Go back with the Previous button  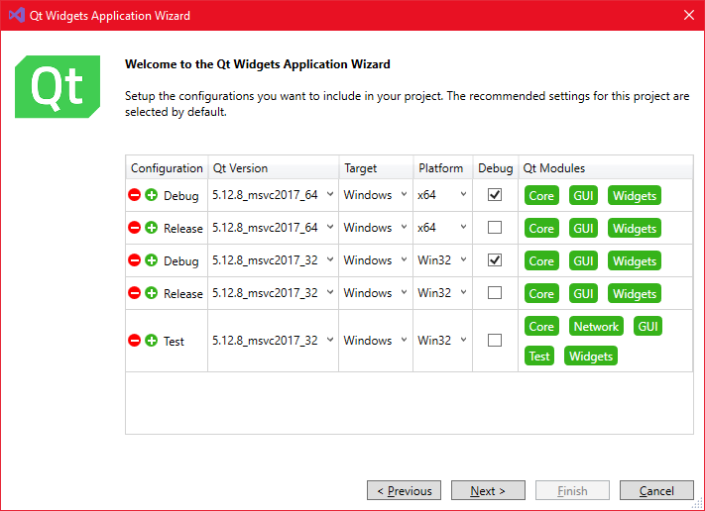[404, 491]
